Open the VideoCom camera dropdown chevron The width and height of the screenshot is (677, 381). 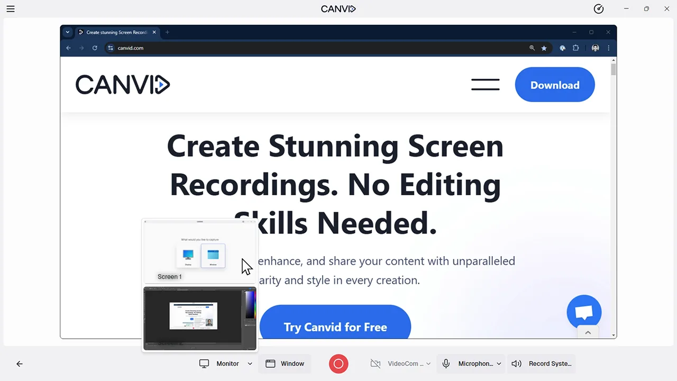click(x=428, y=364)
